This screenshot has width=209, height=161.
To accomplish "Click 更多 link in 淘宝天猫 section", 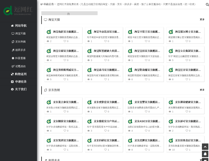I will pyautogui.click(x=202, y=20).
